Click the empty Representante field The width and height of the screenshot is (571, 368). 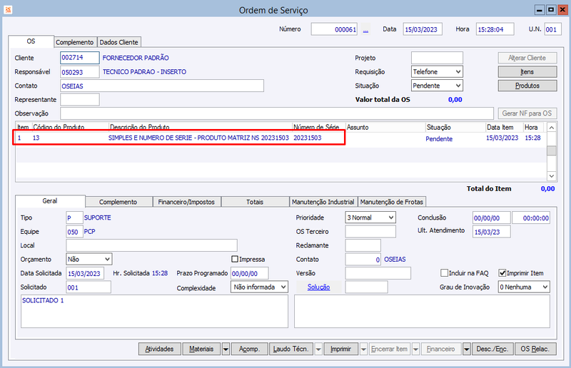point(80,99)
